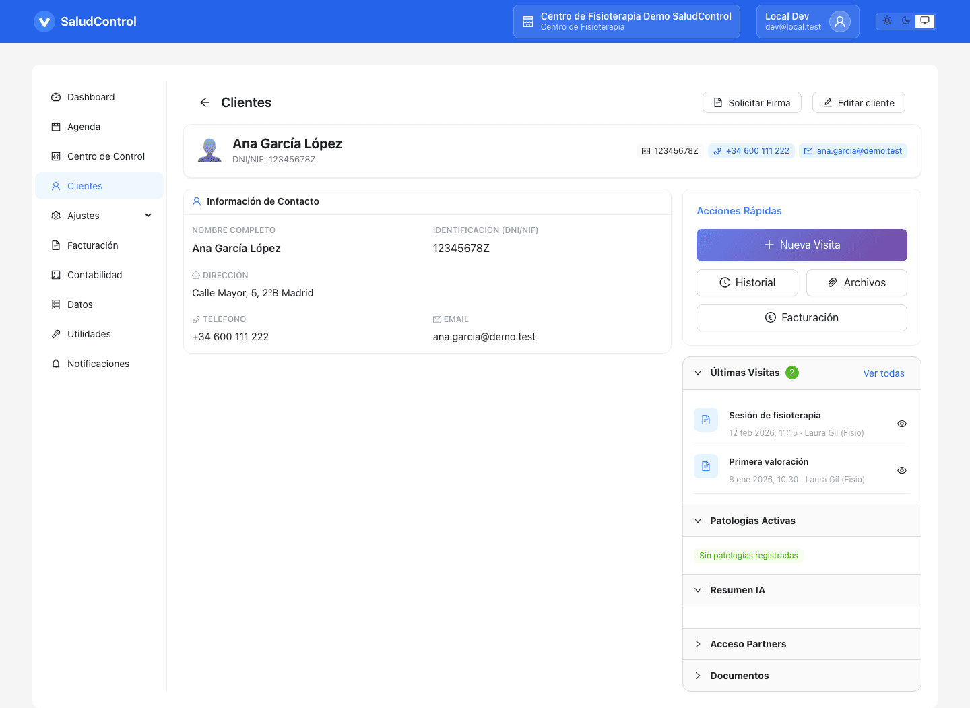Click Ver todas link
970x708 pixels.
pos(884,373)
